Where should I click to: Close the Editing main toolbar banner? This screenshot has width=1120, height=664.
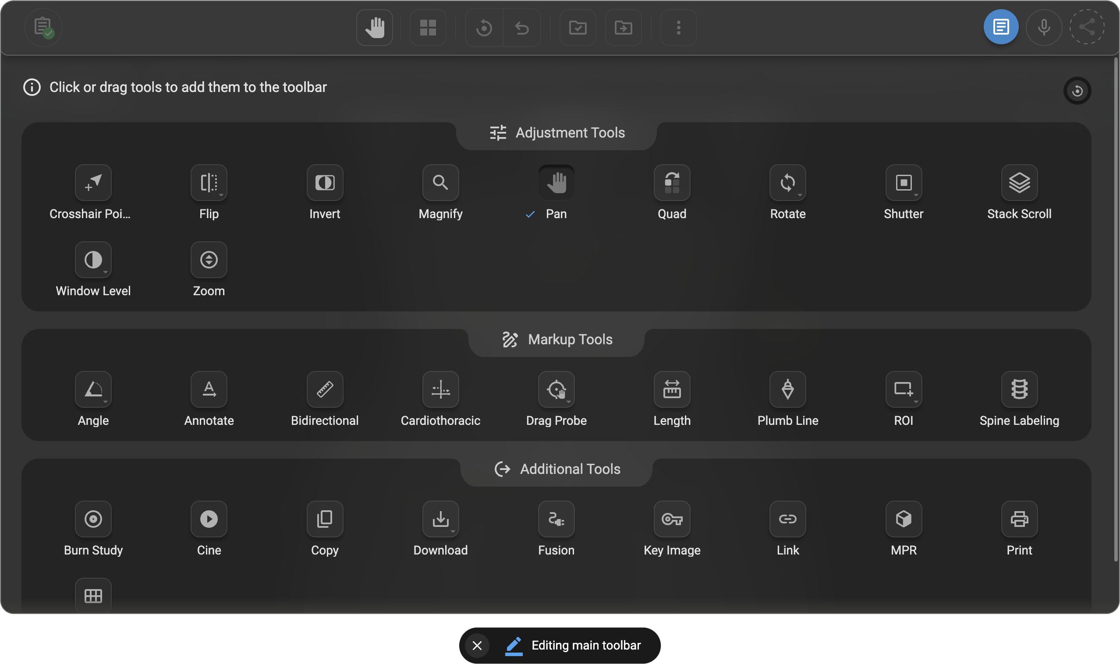pyautogui.click(x=476, y=645)
